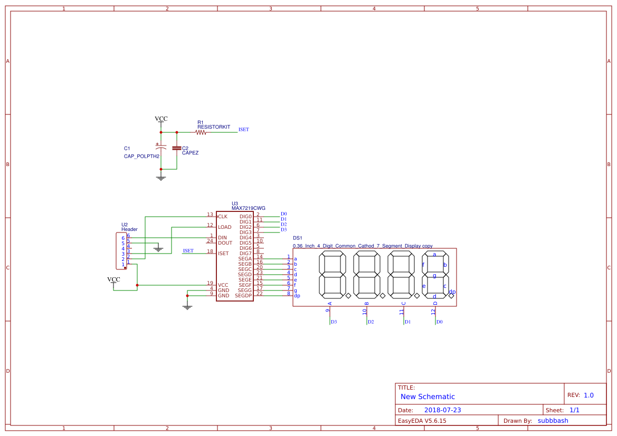Click the D2 net label under display pin 10
The height and width of the screenshot is (436, 617).
pyautogui.click(x=371, y=322)
